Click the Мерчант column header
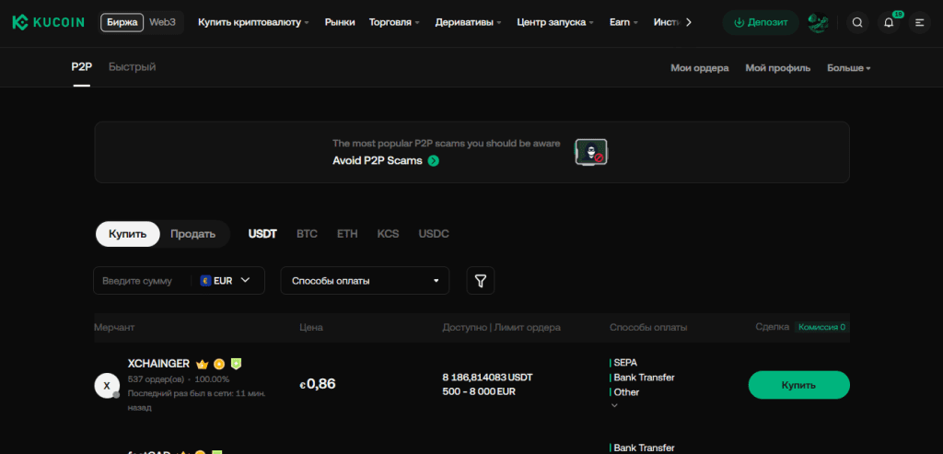 point(114,327)
